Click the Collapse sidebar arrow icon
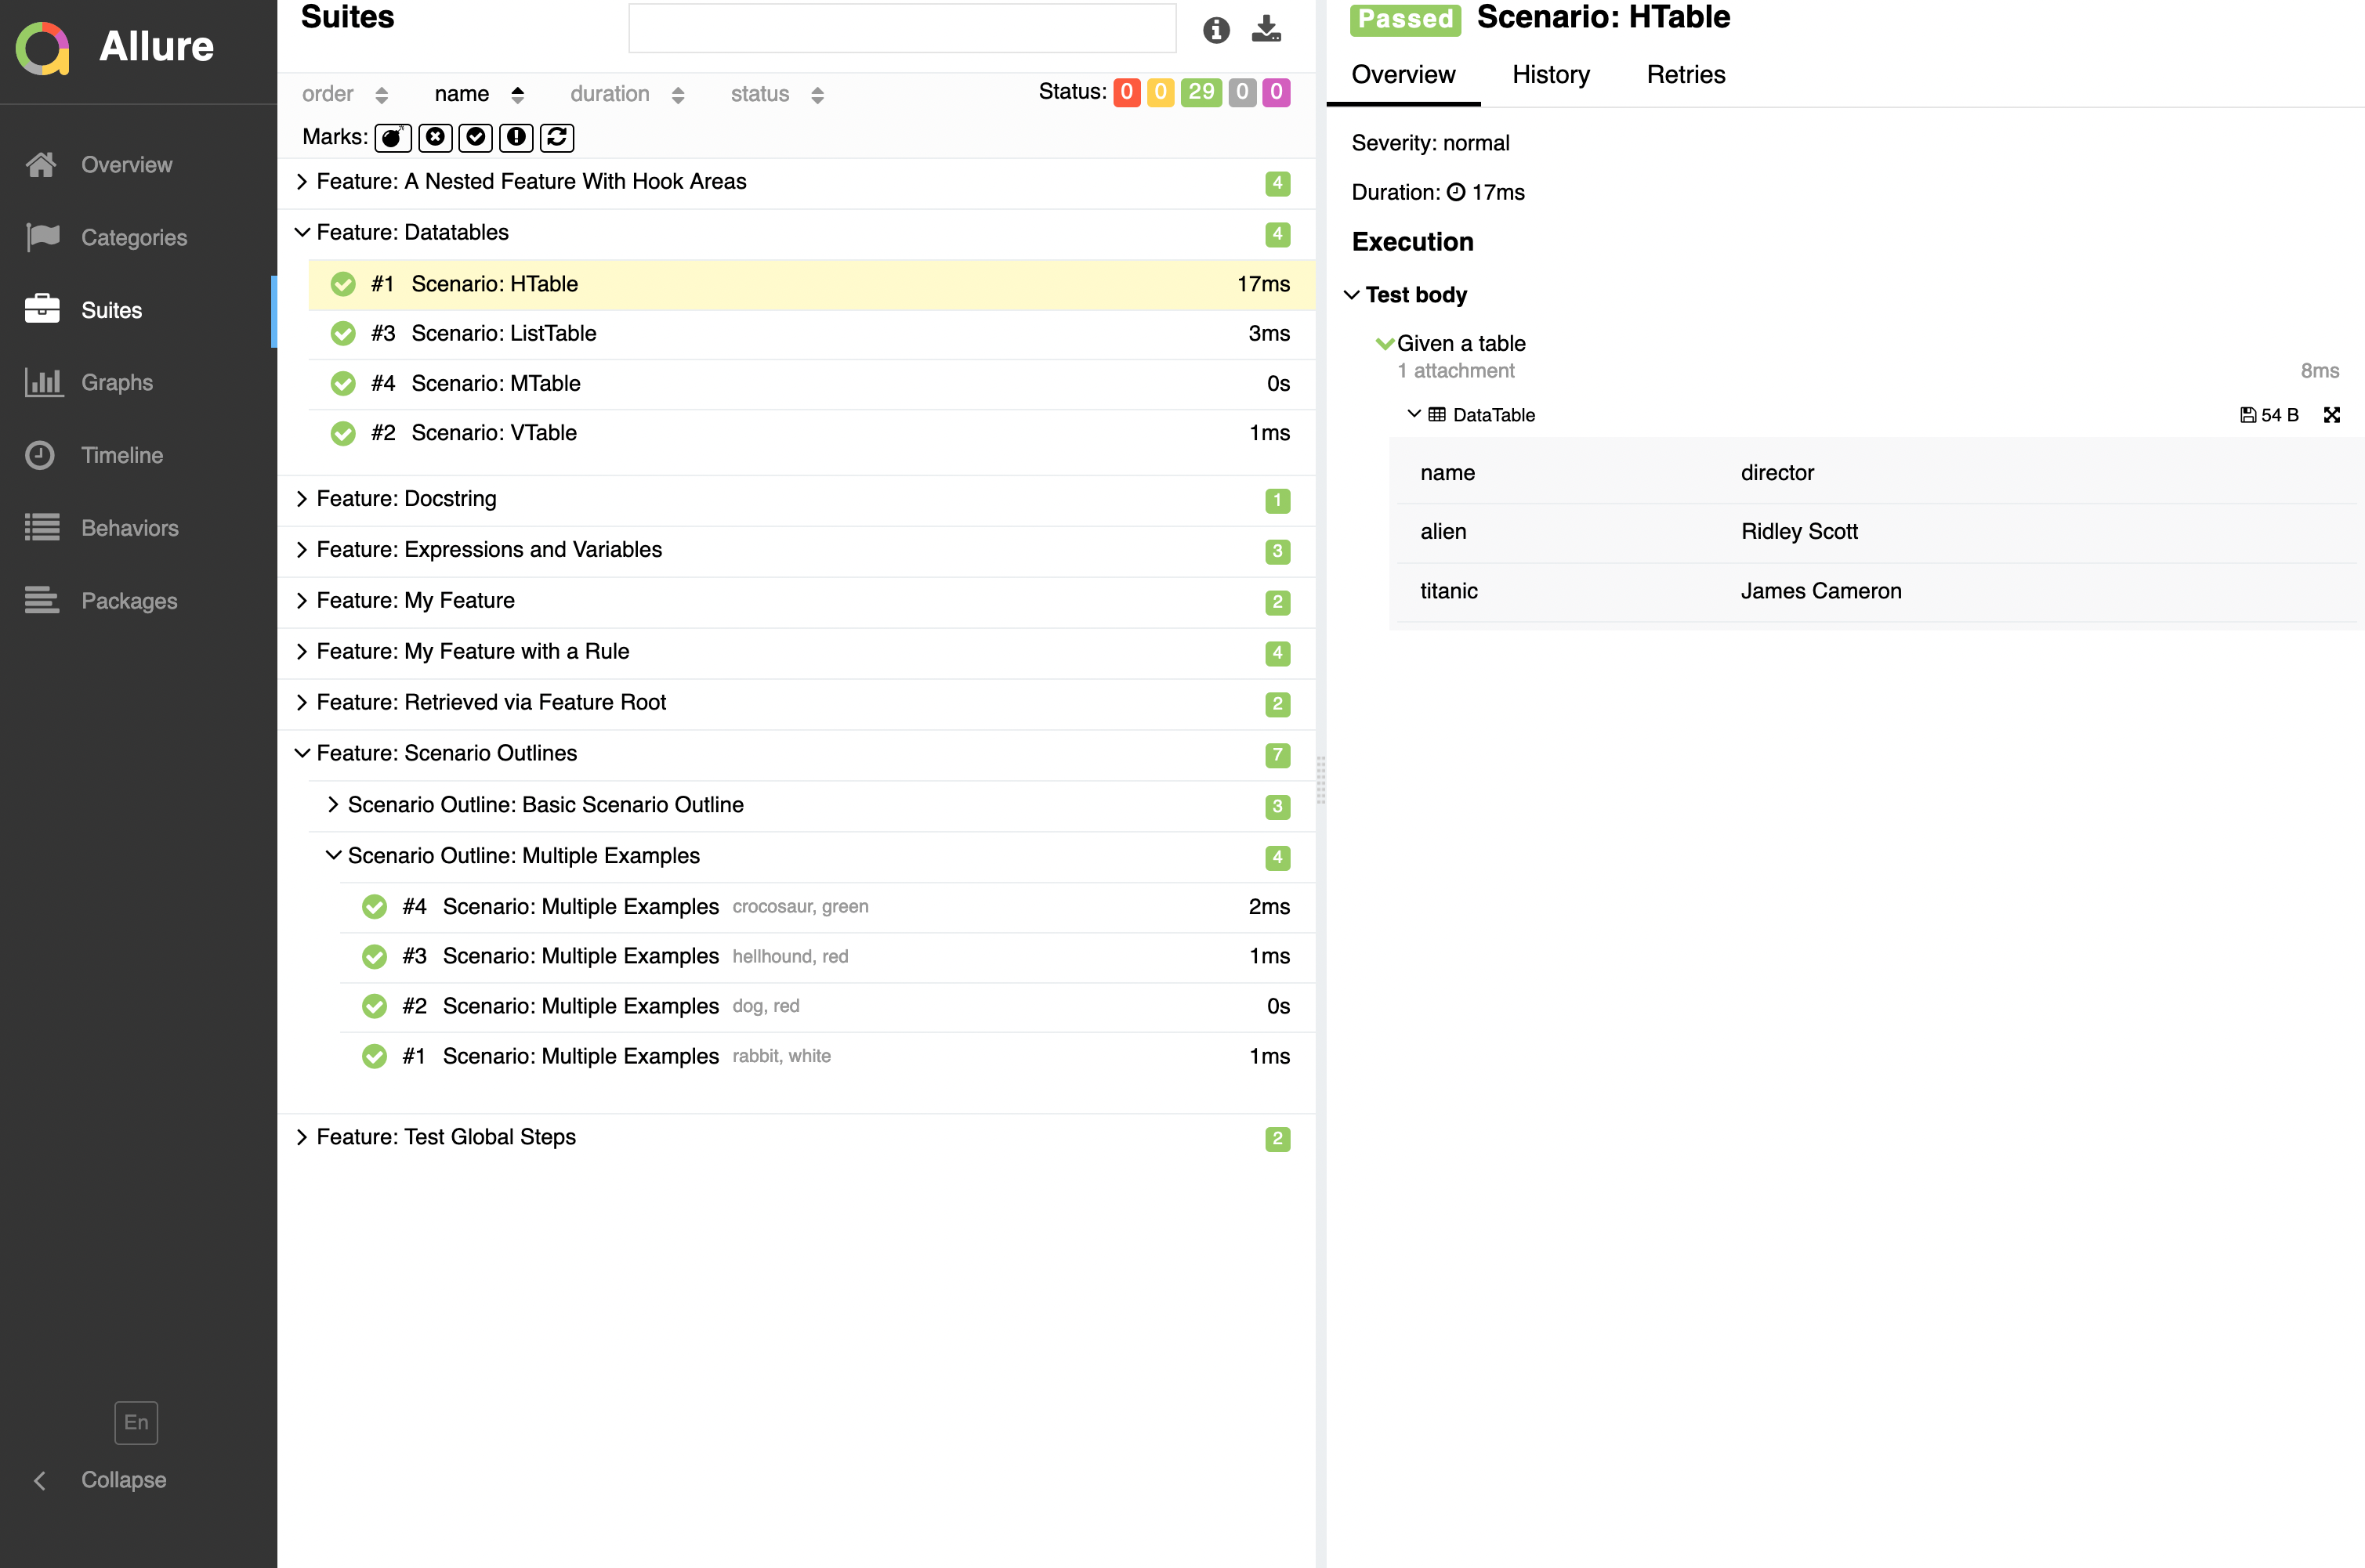The image size is (2365, 1568). [40, 1480]
